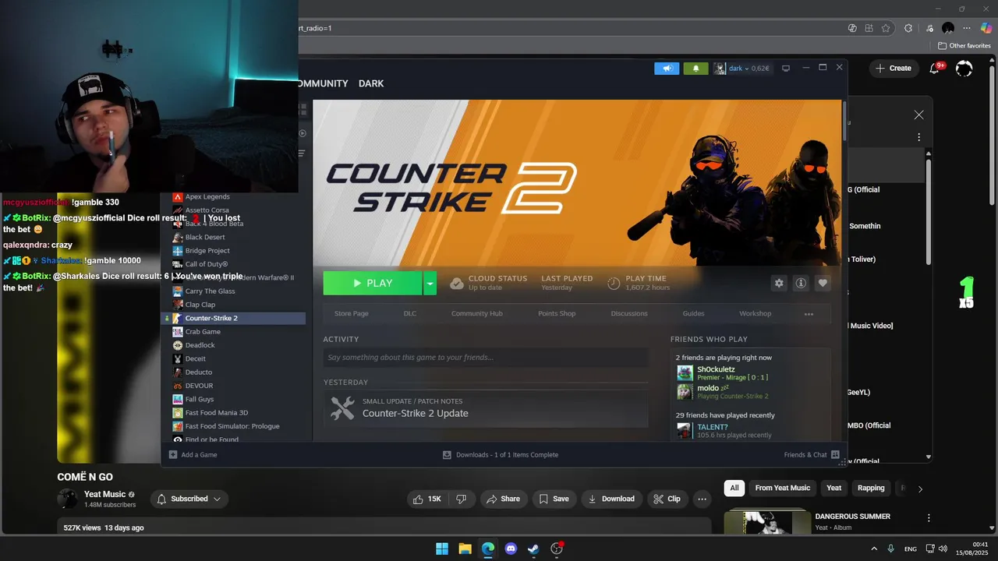998x561 pixels.
Task: Expand the Subscribed dropdown for Yeat Music
Action: pyautogui.click(x=191, y=499)
